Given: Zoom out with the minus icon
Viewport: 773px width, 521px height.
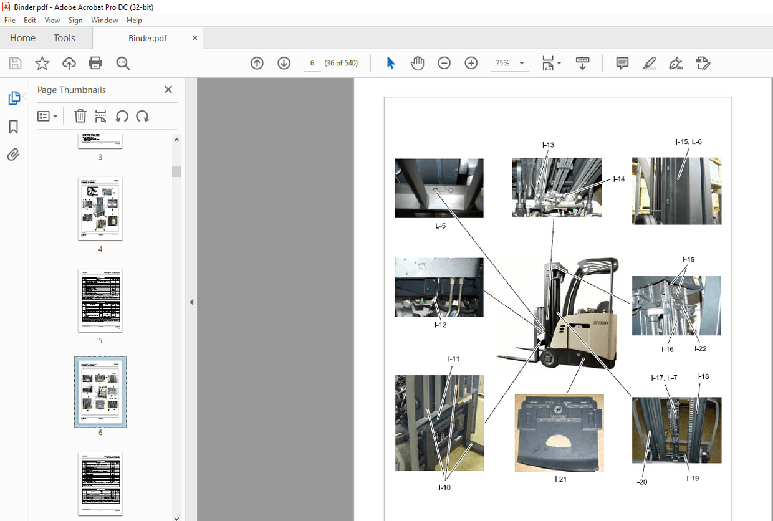Looking at the screenshot, I should 444,63.
